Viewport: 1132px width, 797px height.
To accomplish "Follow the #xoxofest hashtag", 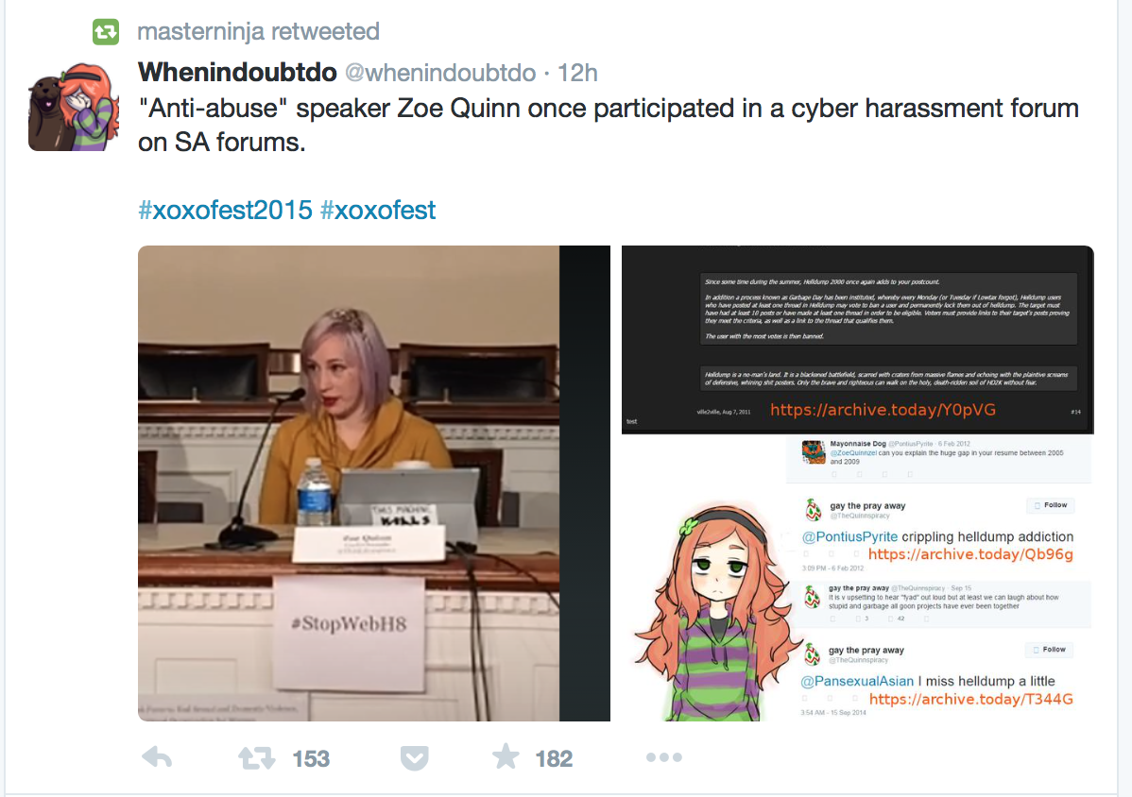I will (x=378, y=210).
